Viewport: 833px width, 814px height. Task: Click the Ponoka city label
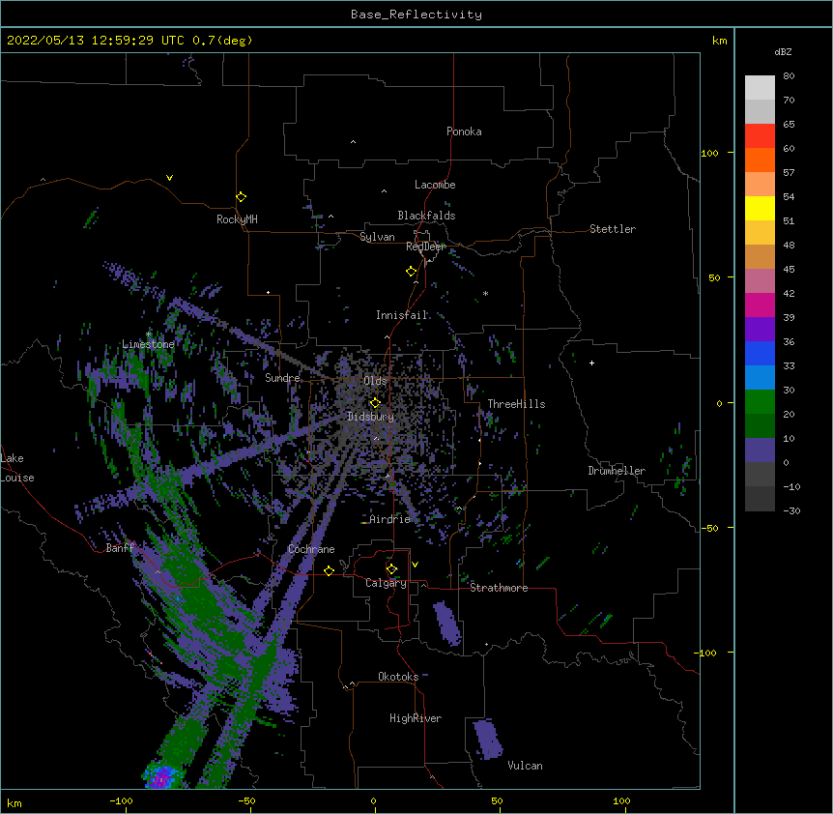click(x=464, y=131)
